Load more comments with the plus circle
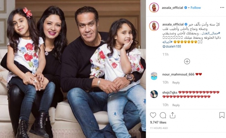This screenshot has width=226, height=138. point(187,62)
